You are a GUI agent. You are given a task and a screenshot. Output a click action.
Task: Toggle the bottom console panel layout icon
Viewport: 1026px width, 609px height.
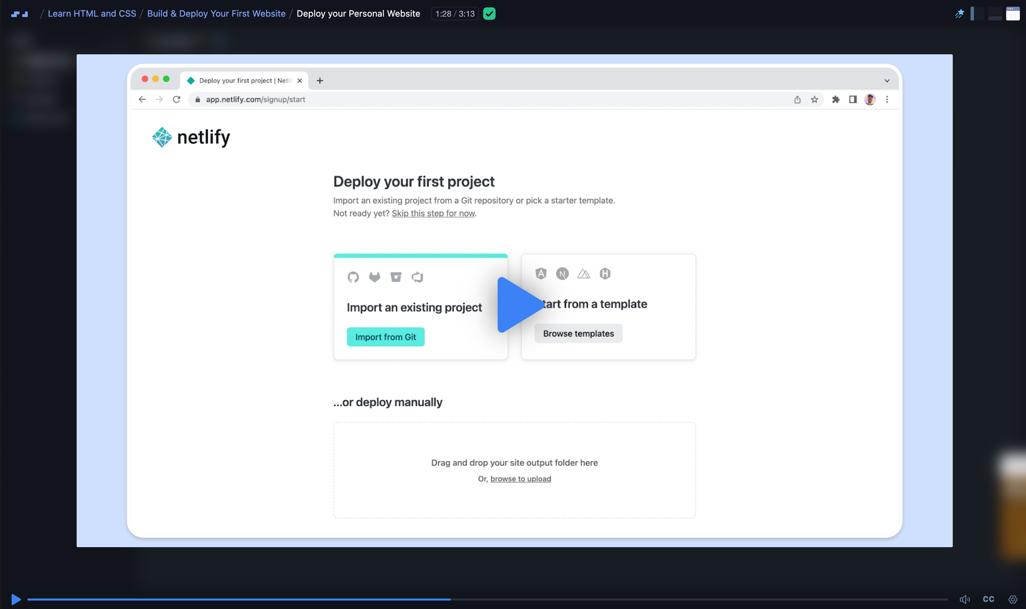pyautogui.click(x=995, y=14)
